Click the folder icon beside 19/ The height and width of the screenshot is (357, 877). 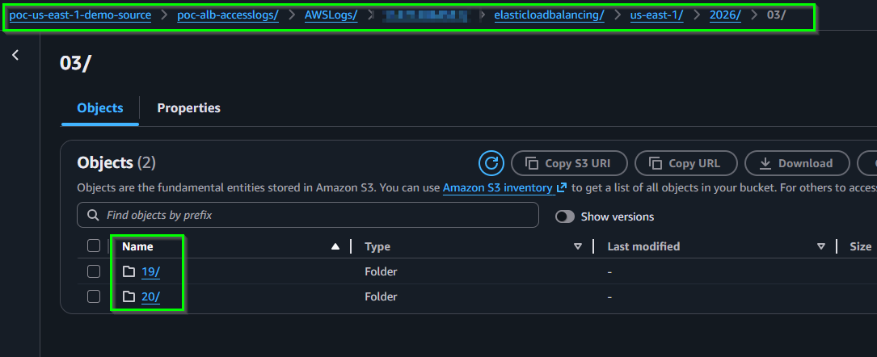point(129,272)
